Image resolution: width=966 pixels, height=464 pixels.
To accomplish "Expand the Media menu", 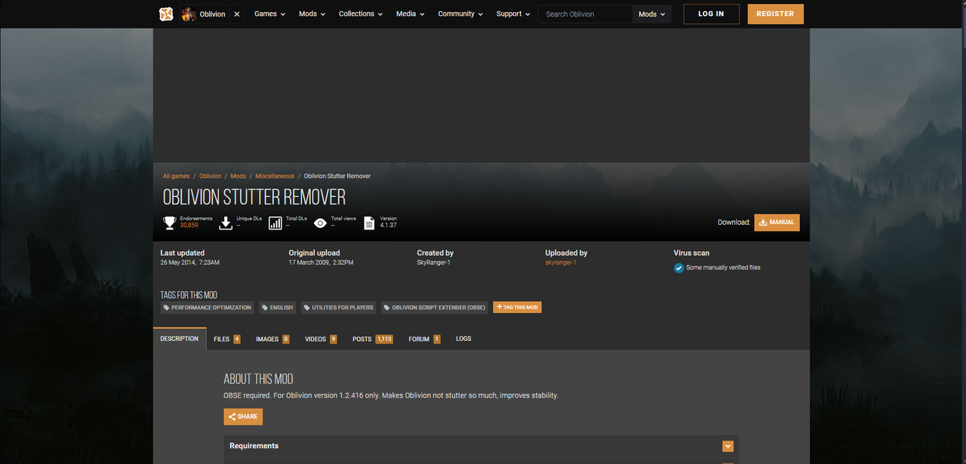I will (410, 14).
